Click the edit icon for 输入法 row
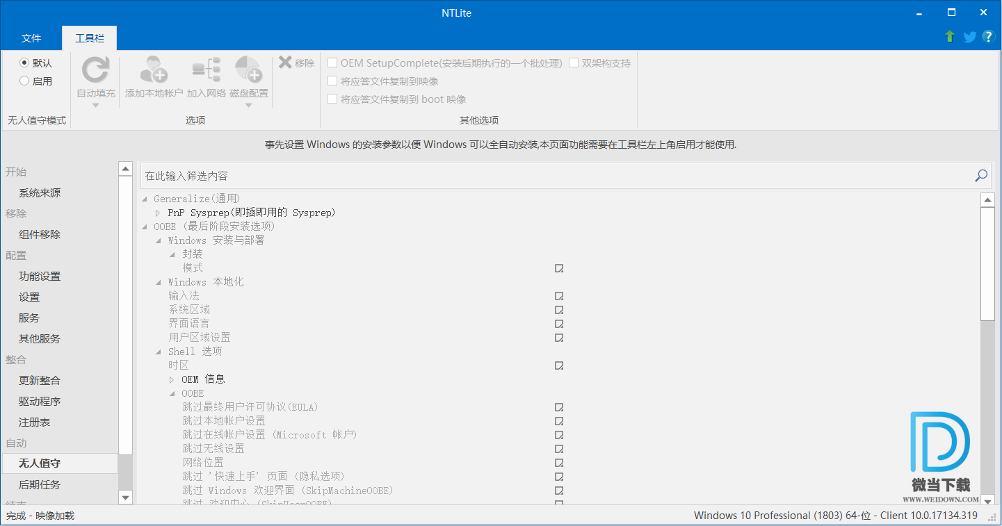 (559, 296)
